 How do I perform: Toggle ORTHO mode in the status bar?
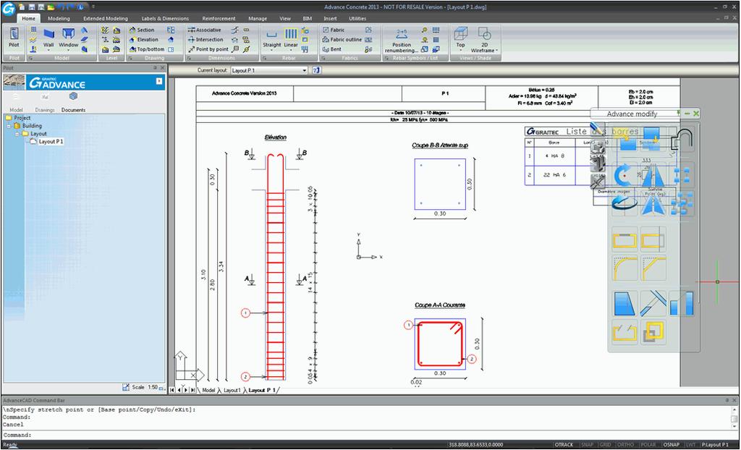click(x=625, y=445)
